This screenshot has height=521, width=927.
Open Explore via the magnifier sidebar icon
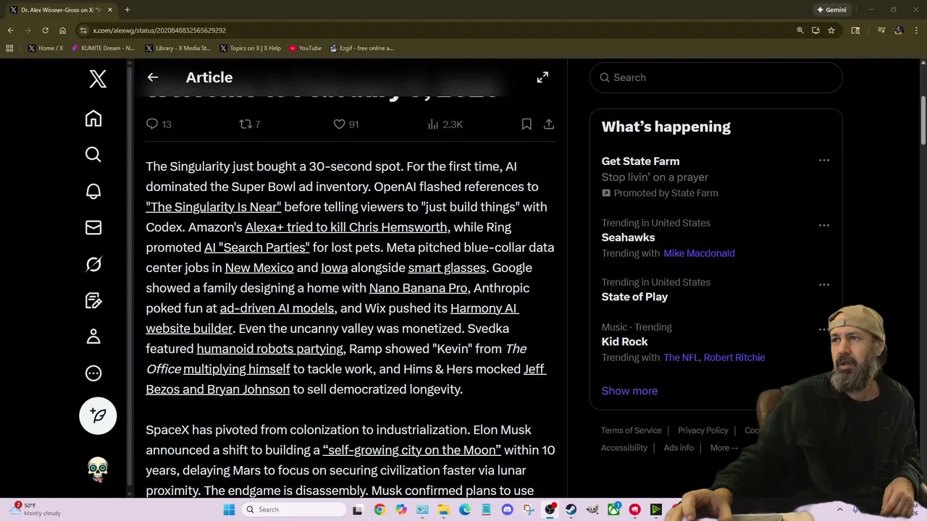click(93, 154)
